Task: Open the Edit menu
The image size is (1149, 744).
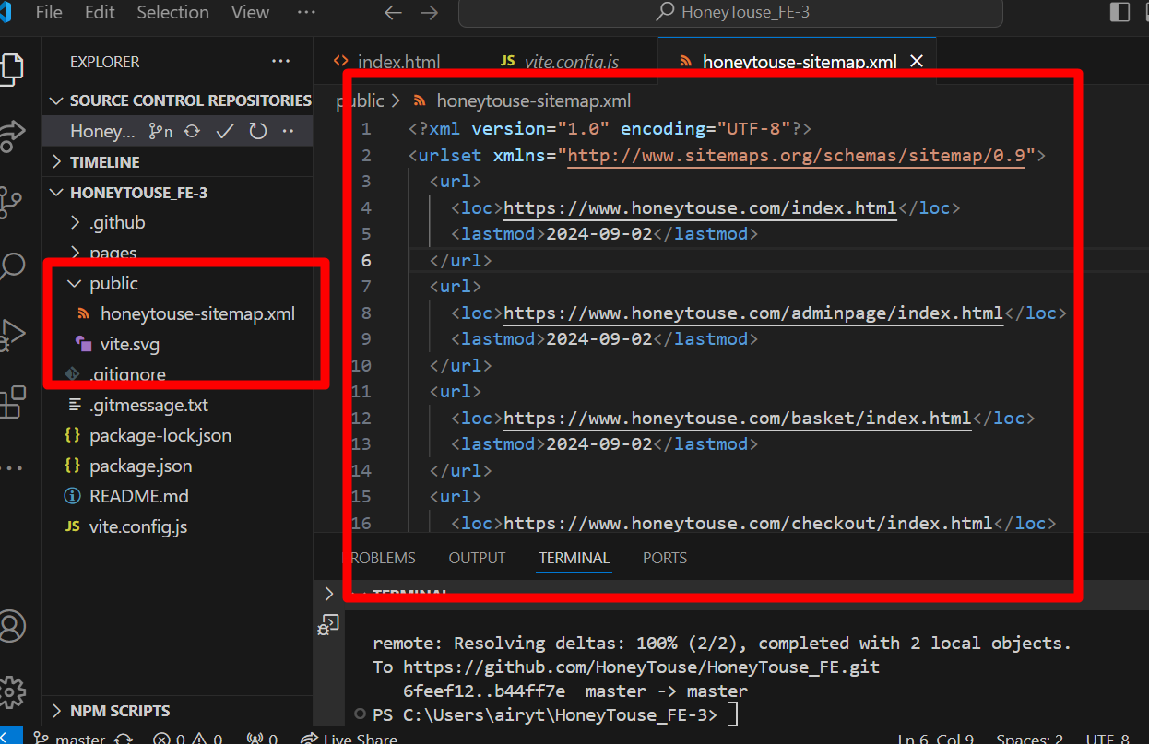Action: click(x=100, y=13)
